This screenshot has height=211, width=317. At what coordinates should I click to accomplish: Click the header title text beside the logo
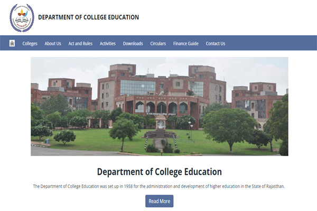click(x=88, y=17)
